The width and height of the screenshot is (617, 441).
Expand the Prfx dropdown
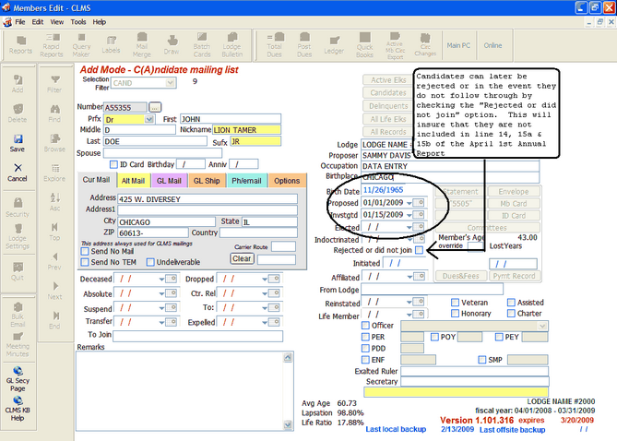tap(150, 119)
